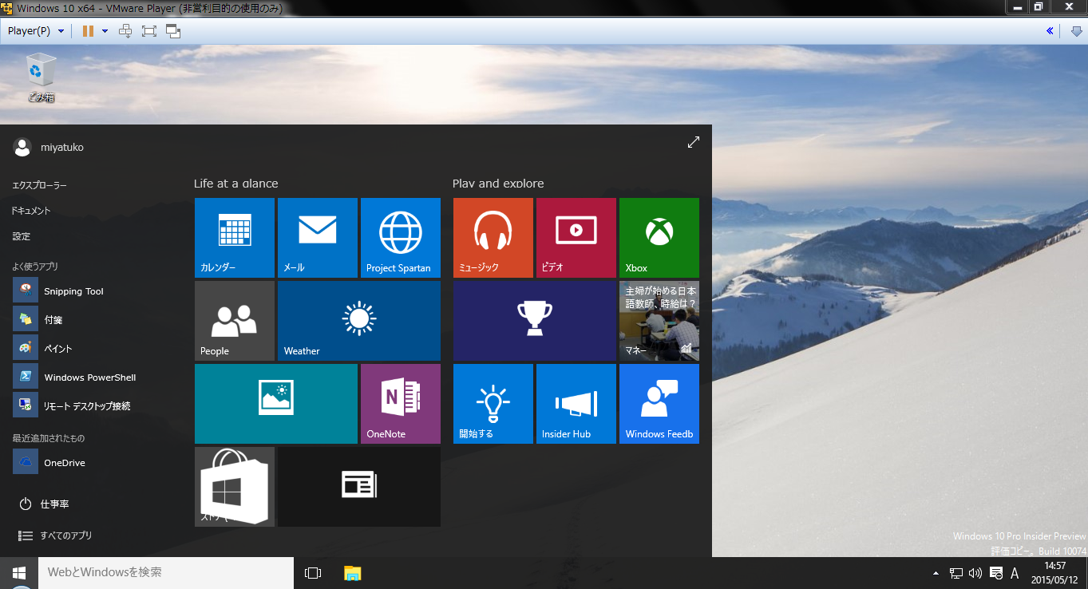Open the ミュージック music tile
The height and width of the screenshot is (589, 1088).
(x=493, y=238)
